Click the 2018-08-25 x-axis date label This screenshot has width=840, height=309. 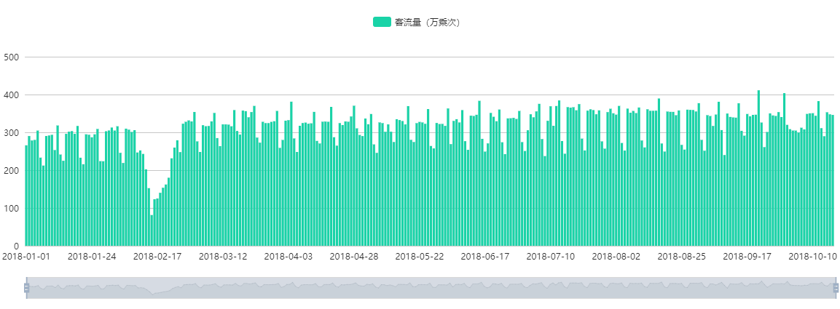[681, 257]
